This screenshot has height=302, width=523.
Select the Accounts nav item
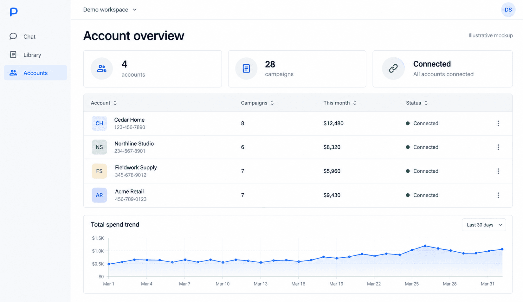tap(36, 73)
